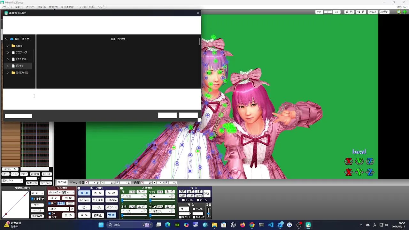The width and height of the screenshot is (409, 230).
Task: Expand the Apps folder in the tree
Action: (8, 46)
